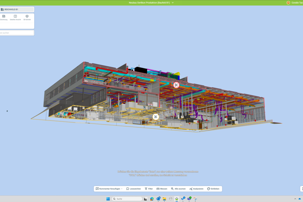Activate the Messen measuring tool
Image resolution: width=303 pixels, height=202 pixels.
click(162, 189)
